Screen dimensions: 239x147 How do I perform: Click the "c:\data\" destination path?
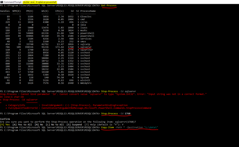pos(151,127)
